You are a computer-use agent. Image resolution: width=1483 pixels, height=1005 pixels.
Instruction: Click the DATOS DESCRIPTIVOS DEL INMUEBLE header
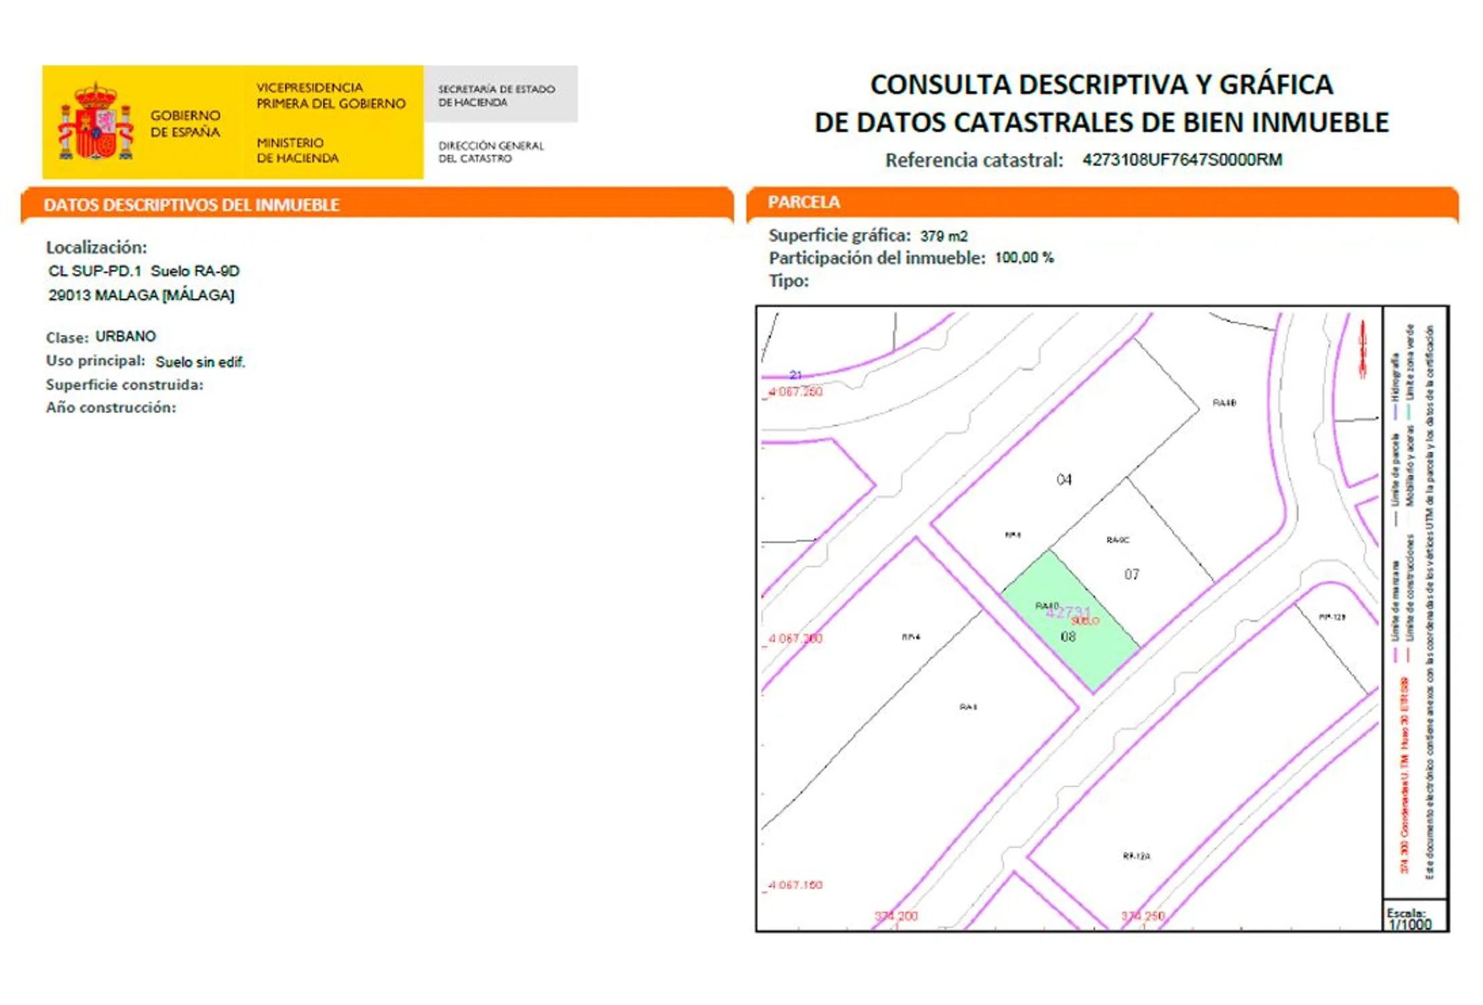[192, 205]
